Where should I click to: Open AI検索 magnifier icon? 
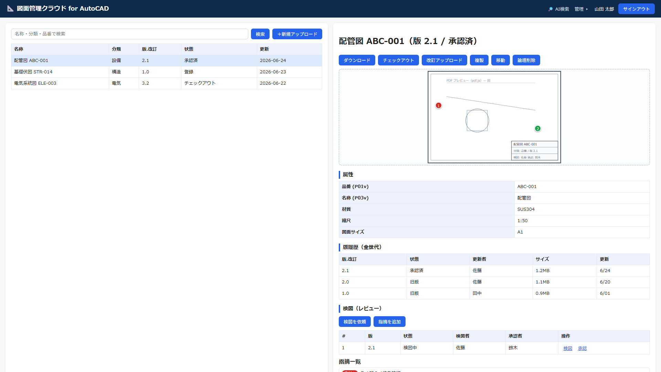point(550,9)
